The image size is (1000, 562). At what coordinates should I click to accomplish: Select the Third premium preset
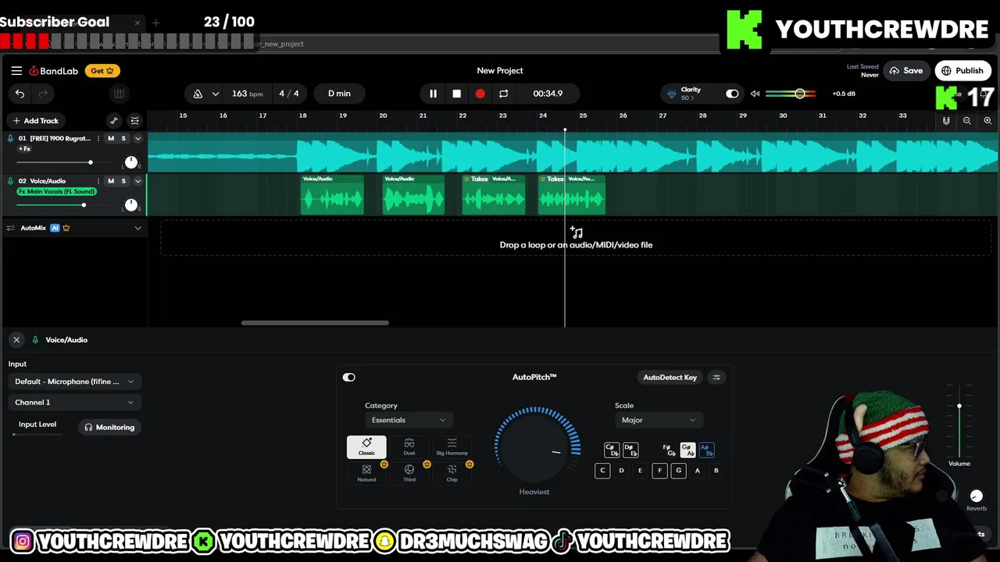409,473
